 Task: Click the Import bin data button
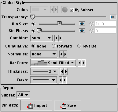point(36,105)
